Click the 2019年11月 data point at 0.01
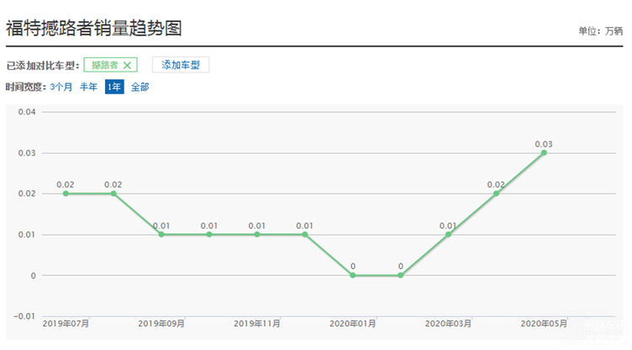Screen dimensions: 632x350 tap(257, 235)
